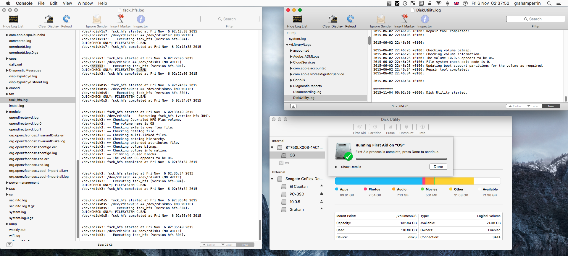
Task: Click Earlier in fsck_hfs.log window
Action: (209, 244)
